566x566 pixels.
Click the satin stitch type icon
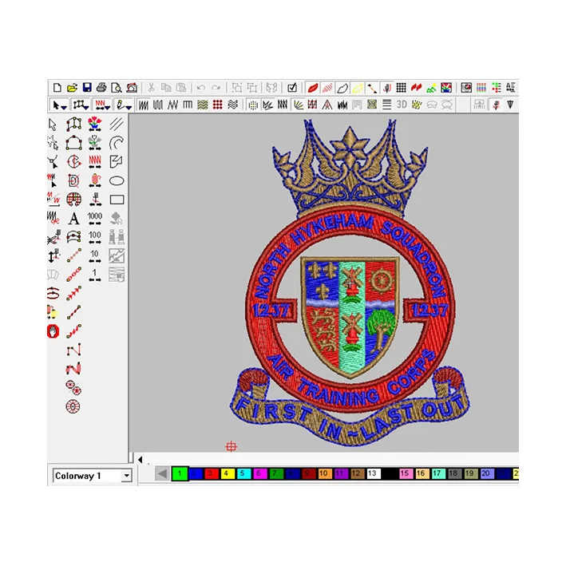144,105
